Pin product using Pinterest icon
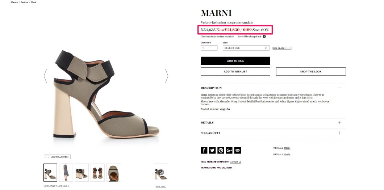The image size is (384, 190). pyautogui.click(x=221, y=151)
